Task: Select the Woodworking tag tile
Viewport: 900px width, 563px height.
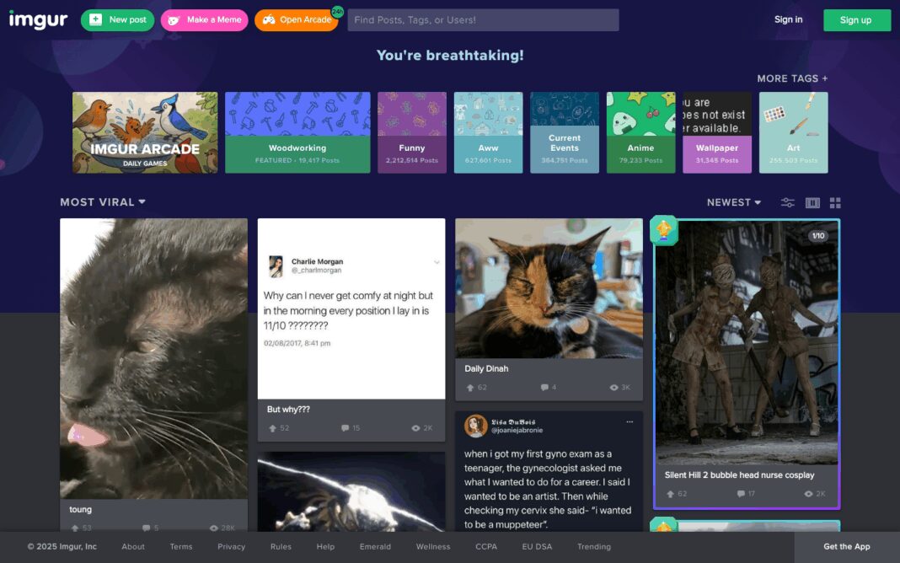Action: pos(297,132)
